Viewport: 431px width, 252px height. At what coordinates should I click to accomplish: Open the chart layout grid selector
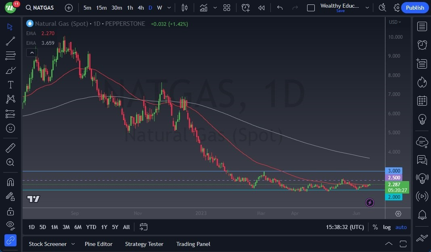(x=227, y=8)
